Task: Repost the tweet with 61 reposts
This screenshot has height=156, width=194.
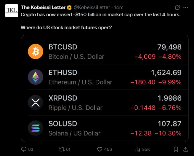Action: coord(65,149)
